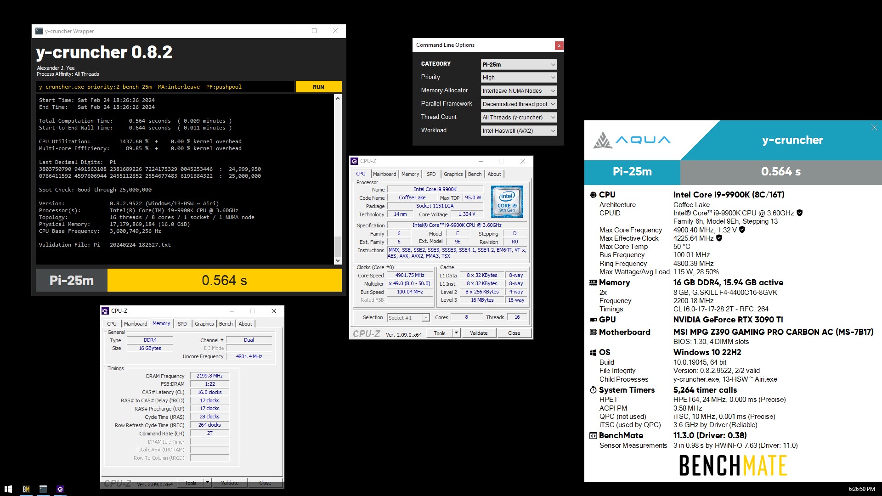Click the Memory section icon in BenchMate panel
The image size is (882, 496).
tap(593, 283)
